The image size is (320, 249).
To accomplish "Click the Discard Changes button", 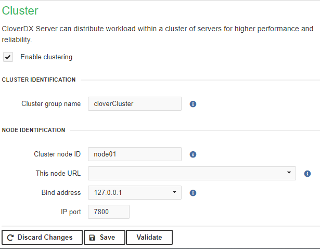I will (42, 238).
